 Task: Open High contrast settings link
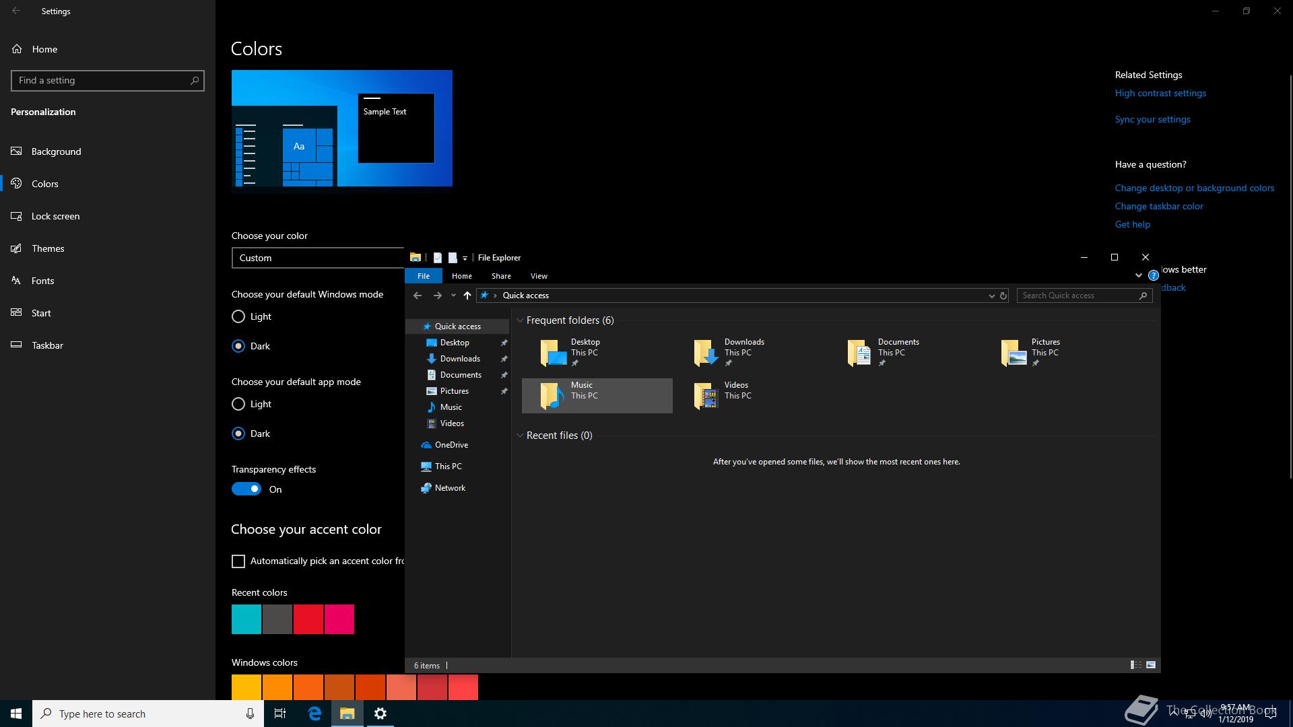coord(1160,94)
